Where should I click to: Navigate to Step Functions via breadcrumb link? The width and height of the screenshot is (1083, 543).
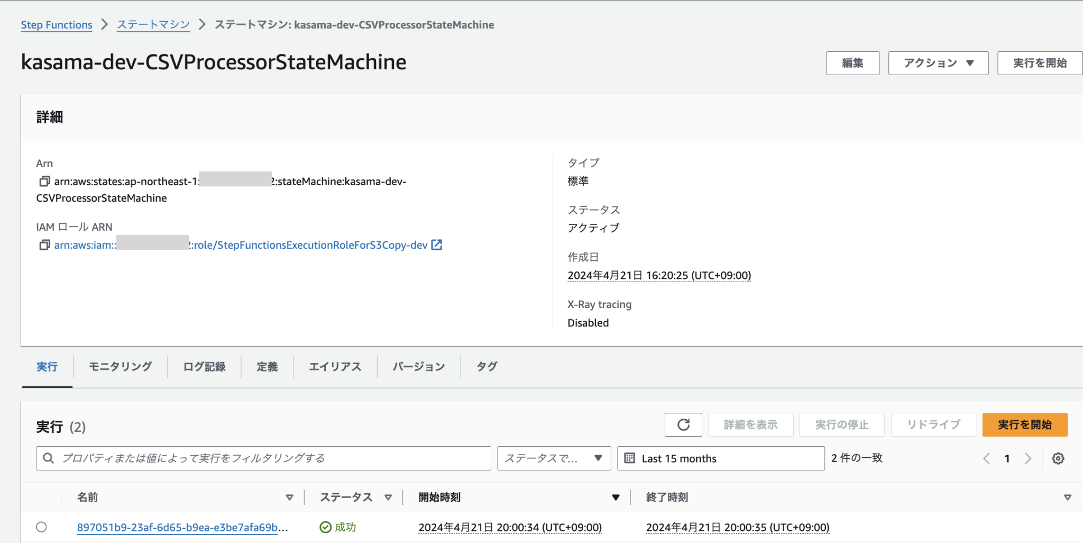coord(56,24)
